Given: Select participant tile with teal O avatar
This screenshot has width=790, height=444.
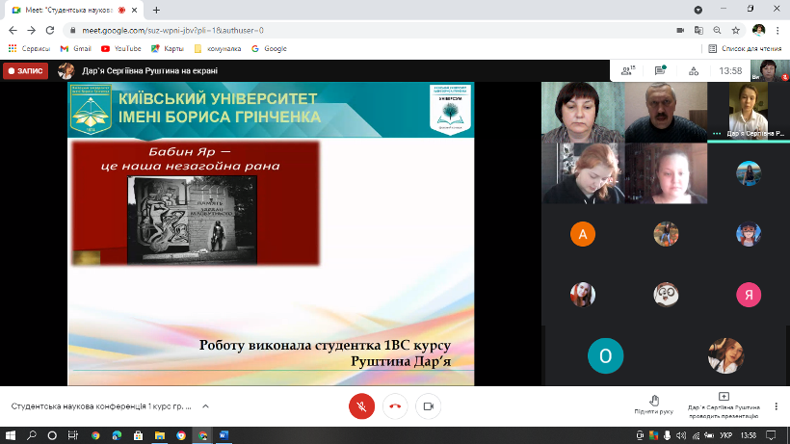Looking at the screenshot, I should point(606,356).
